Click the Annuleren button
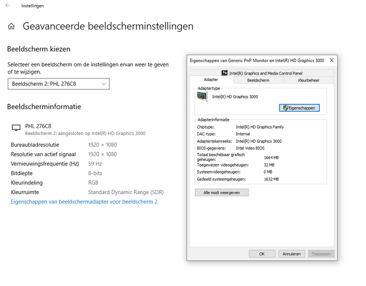 (291, 254)
